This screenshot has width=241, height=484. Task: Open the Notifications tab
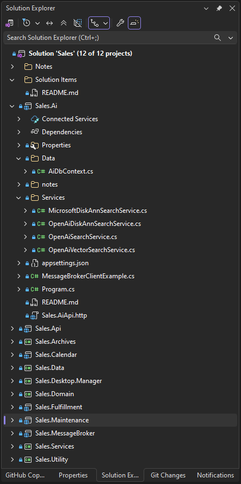pyautogui.click(x=215, y=475)
